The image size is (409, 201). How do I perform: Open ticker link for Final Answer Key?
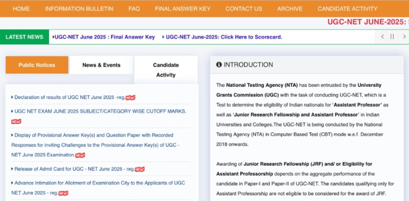(x=105, y=37)
